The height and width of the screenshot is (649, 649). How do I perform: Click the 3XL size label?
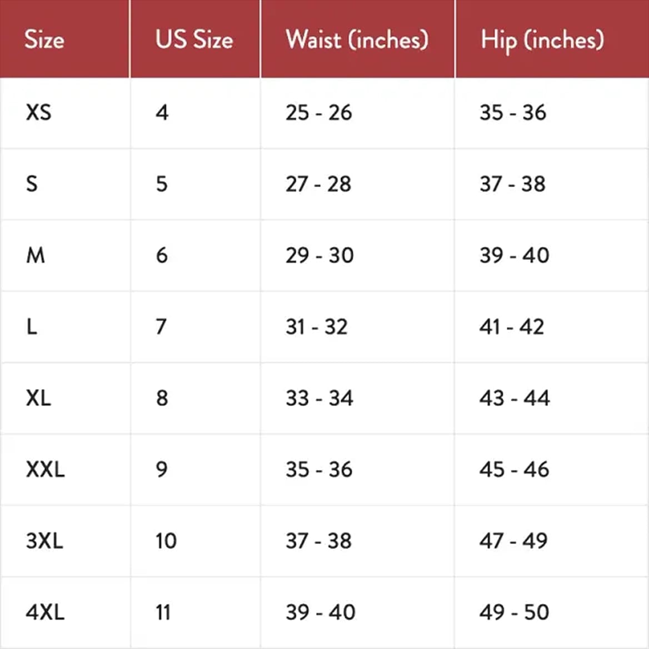pyautogui.click(x=44, y=540)
